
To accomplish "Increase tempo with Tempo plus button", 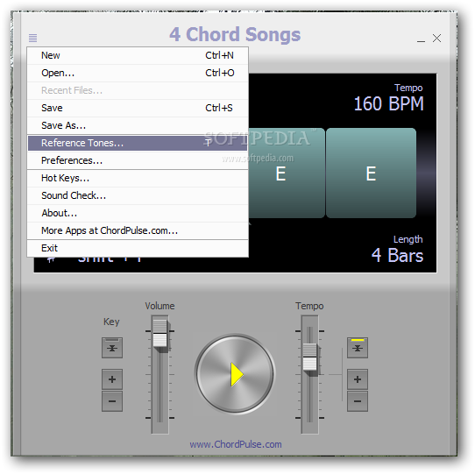I will pyautogui.click(x=358, y=379).
